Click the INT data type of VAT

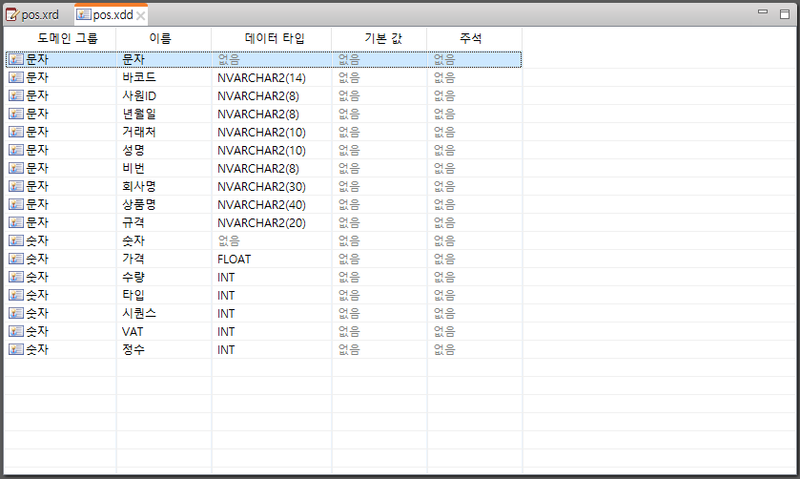272,331
